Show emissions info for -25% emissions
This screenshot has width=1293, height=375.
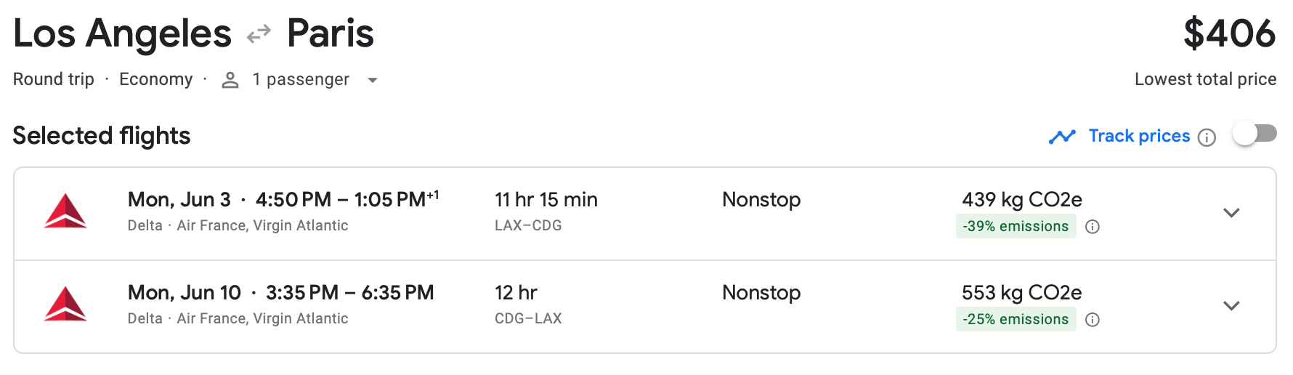click(x=1093, y=320)
